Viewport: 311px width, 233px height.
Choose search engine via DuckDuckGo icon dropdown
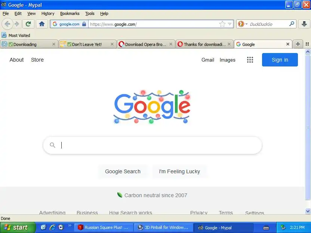tap(243, 24)
